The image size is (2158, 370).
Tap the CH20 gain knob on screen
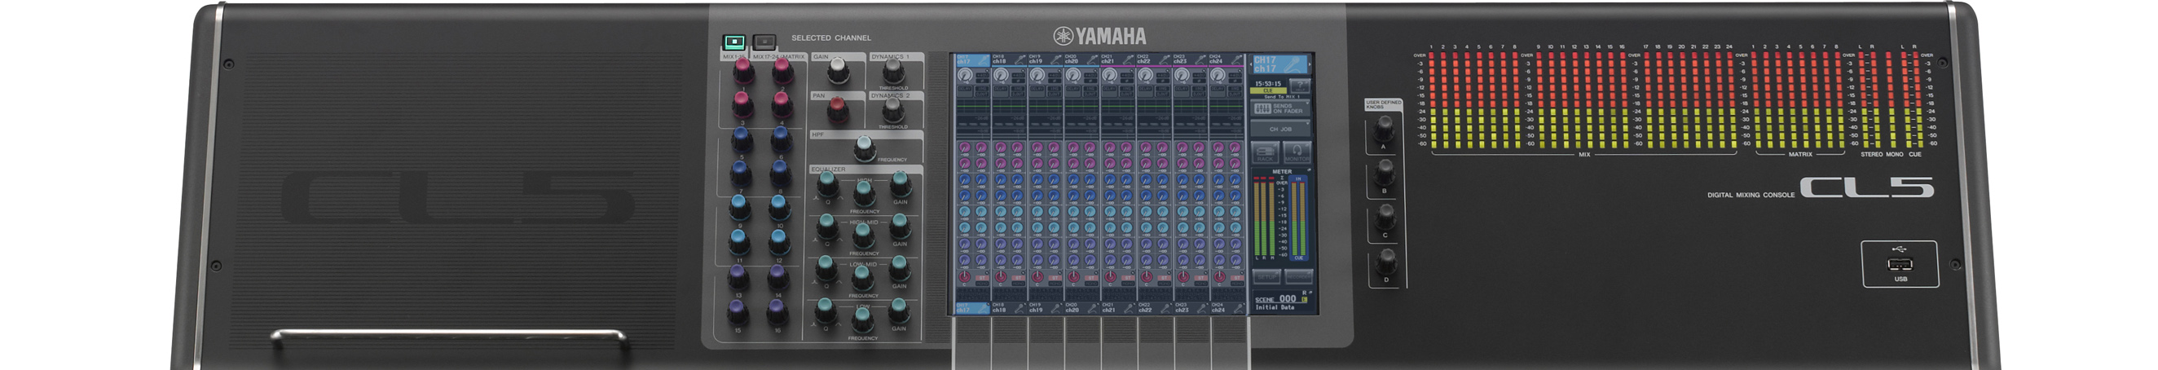pos(1073,75)
